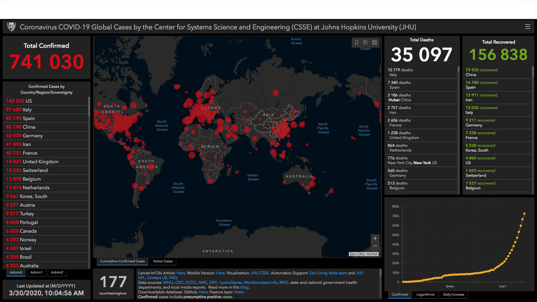Open the Lancet article Here link
537x302 pixels.
181,273
